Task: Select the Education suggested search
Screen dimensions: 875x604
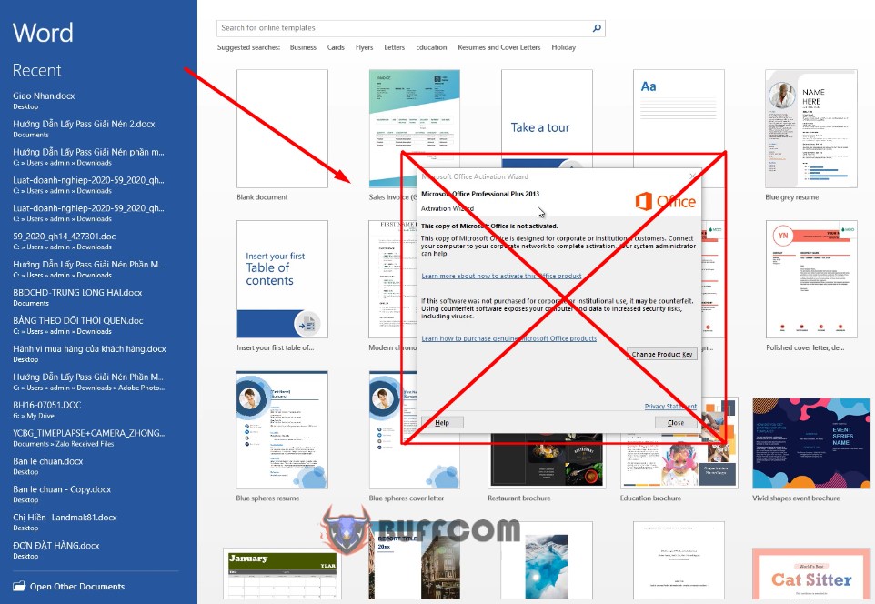Action: click(x=431, y=47)
